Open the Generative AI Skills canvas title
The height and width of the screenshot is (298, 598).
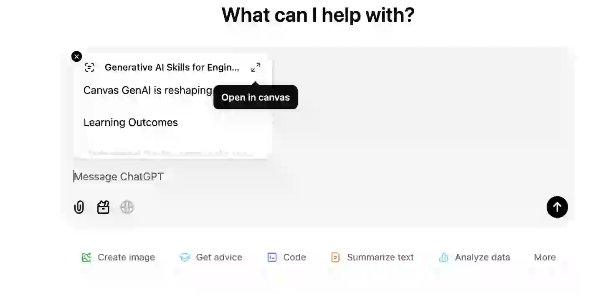[x=172, y=67]
